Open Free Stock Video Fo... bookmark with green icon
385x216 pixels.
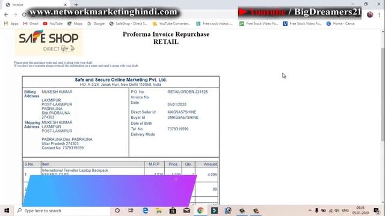click(x=259, y=23)
